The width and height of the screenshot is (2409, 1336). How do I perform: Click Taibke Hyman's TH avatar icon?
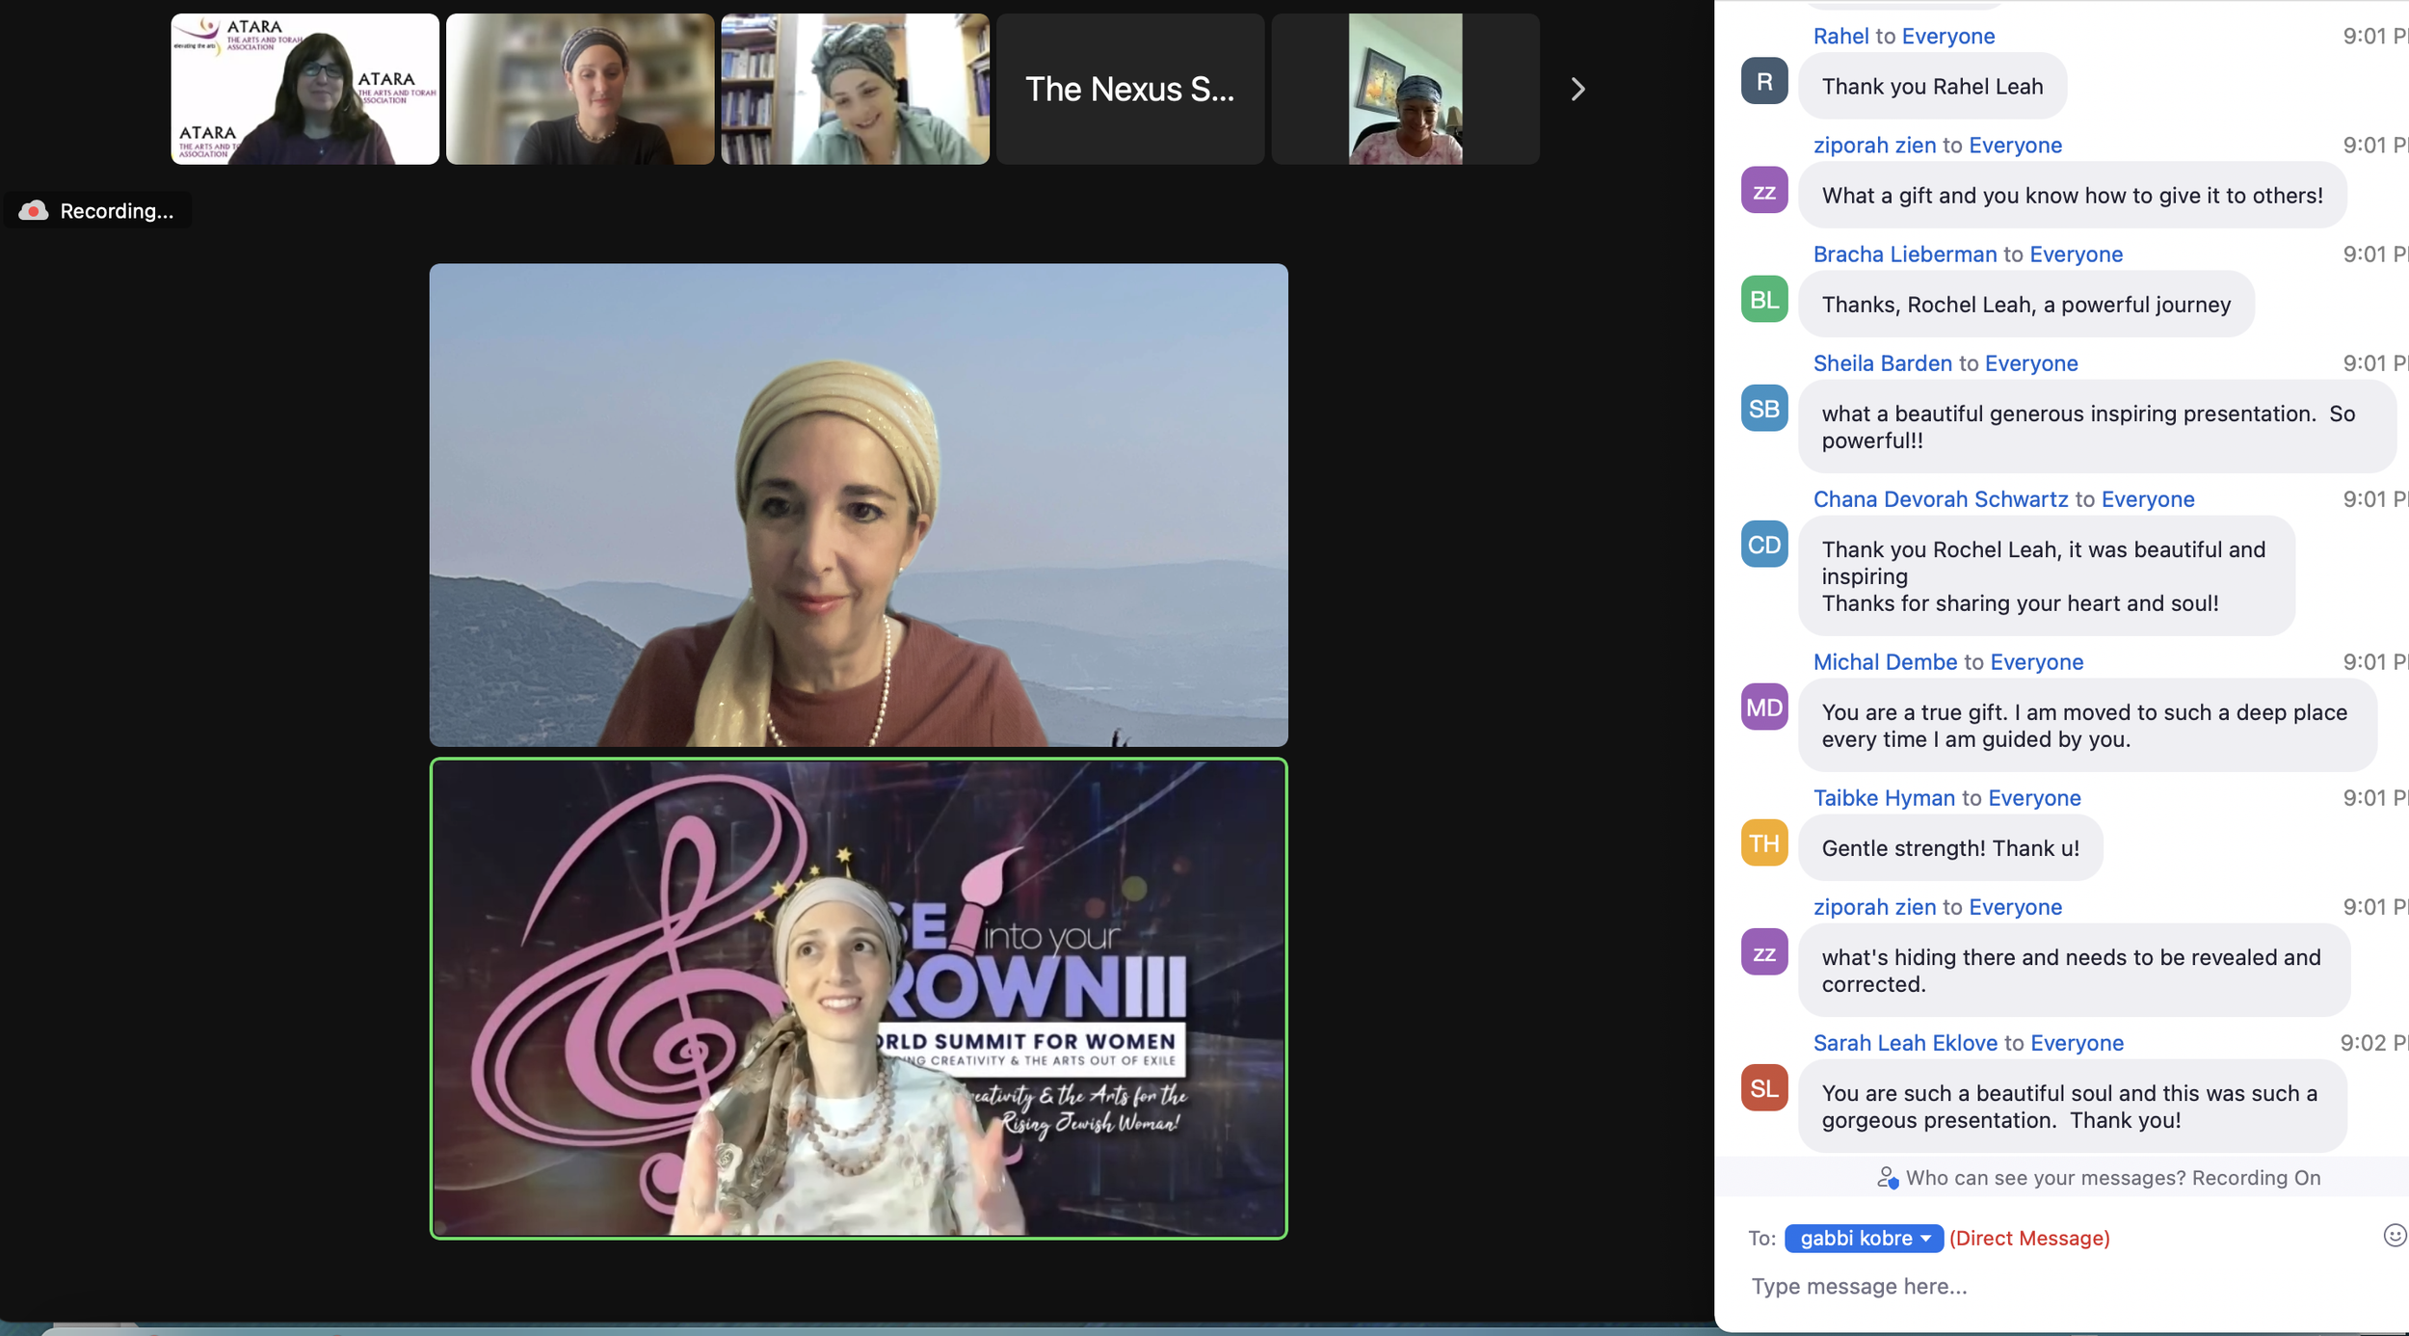click(1763, 843)
